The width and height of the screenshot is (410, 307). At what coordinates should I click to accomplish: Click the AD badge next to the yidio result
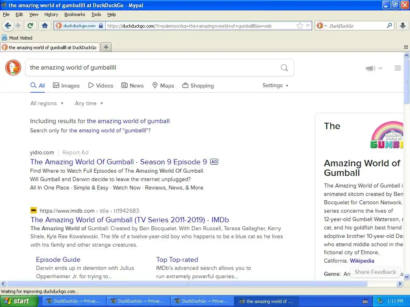tap(214, 162)
